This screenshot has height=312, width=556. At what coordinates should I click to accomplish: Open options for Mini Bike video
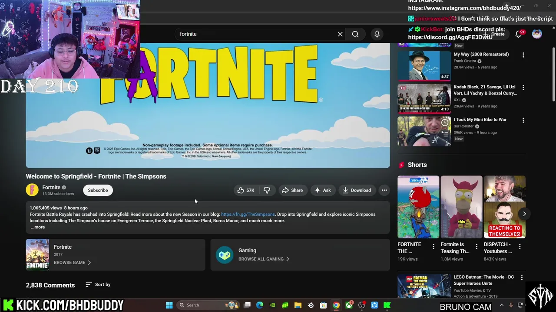523,120
